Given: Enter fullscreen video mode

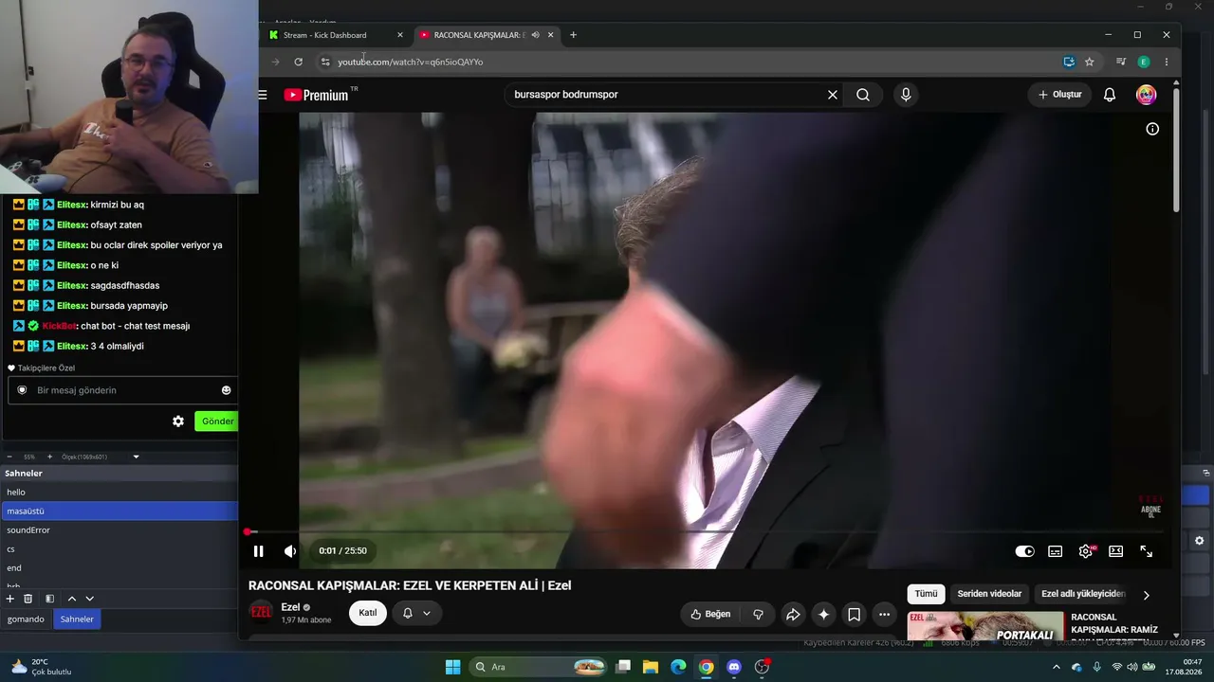Looking at the screenshot, I should click(x=1147, y=551).
